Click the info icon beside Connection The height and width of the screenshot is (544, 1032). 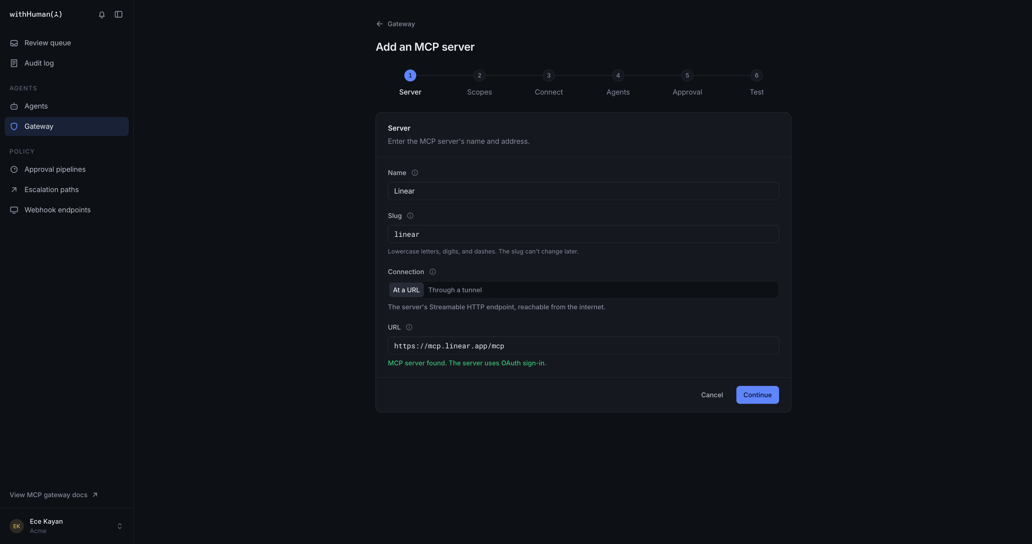(433, 272)
